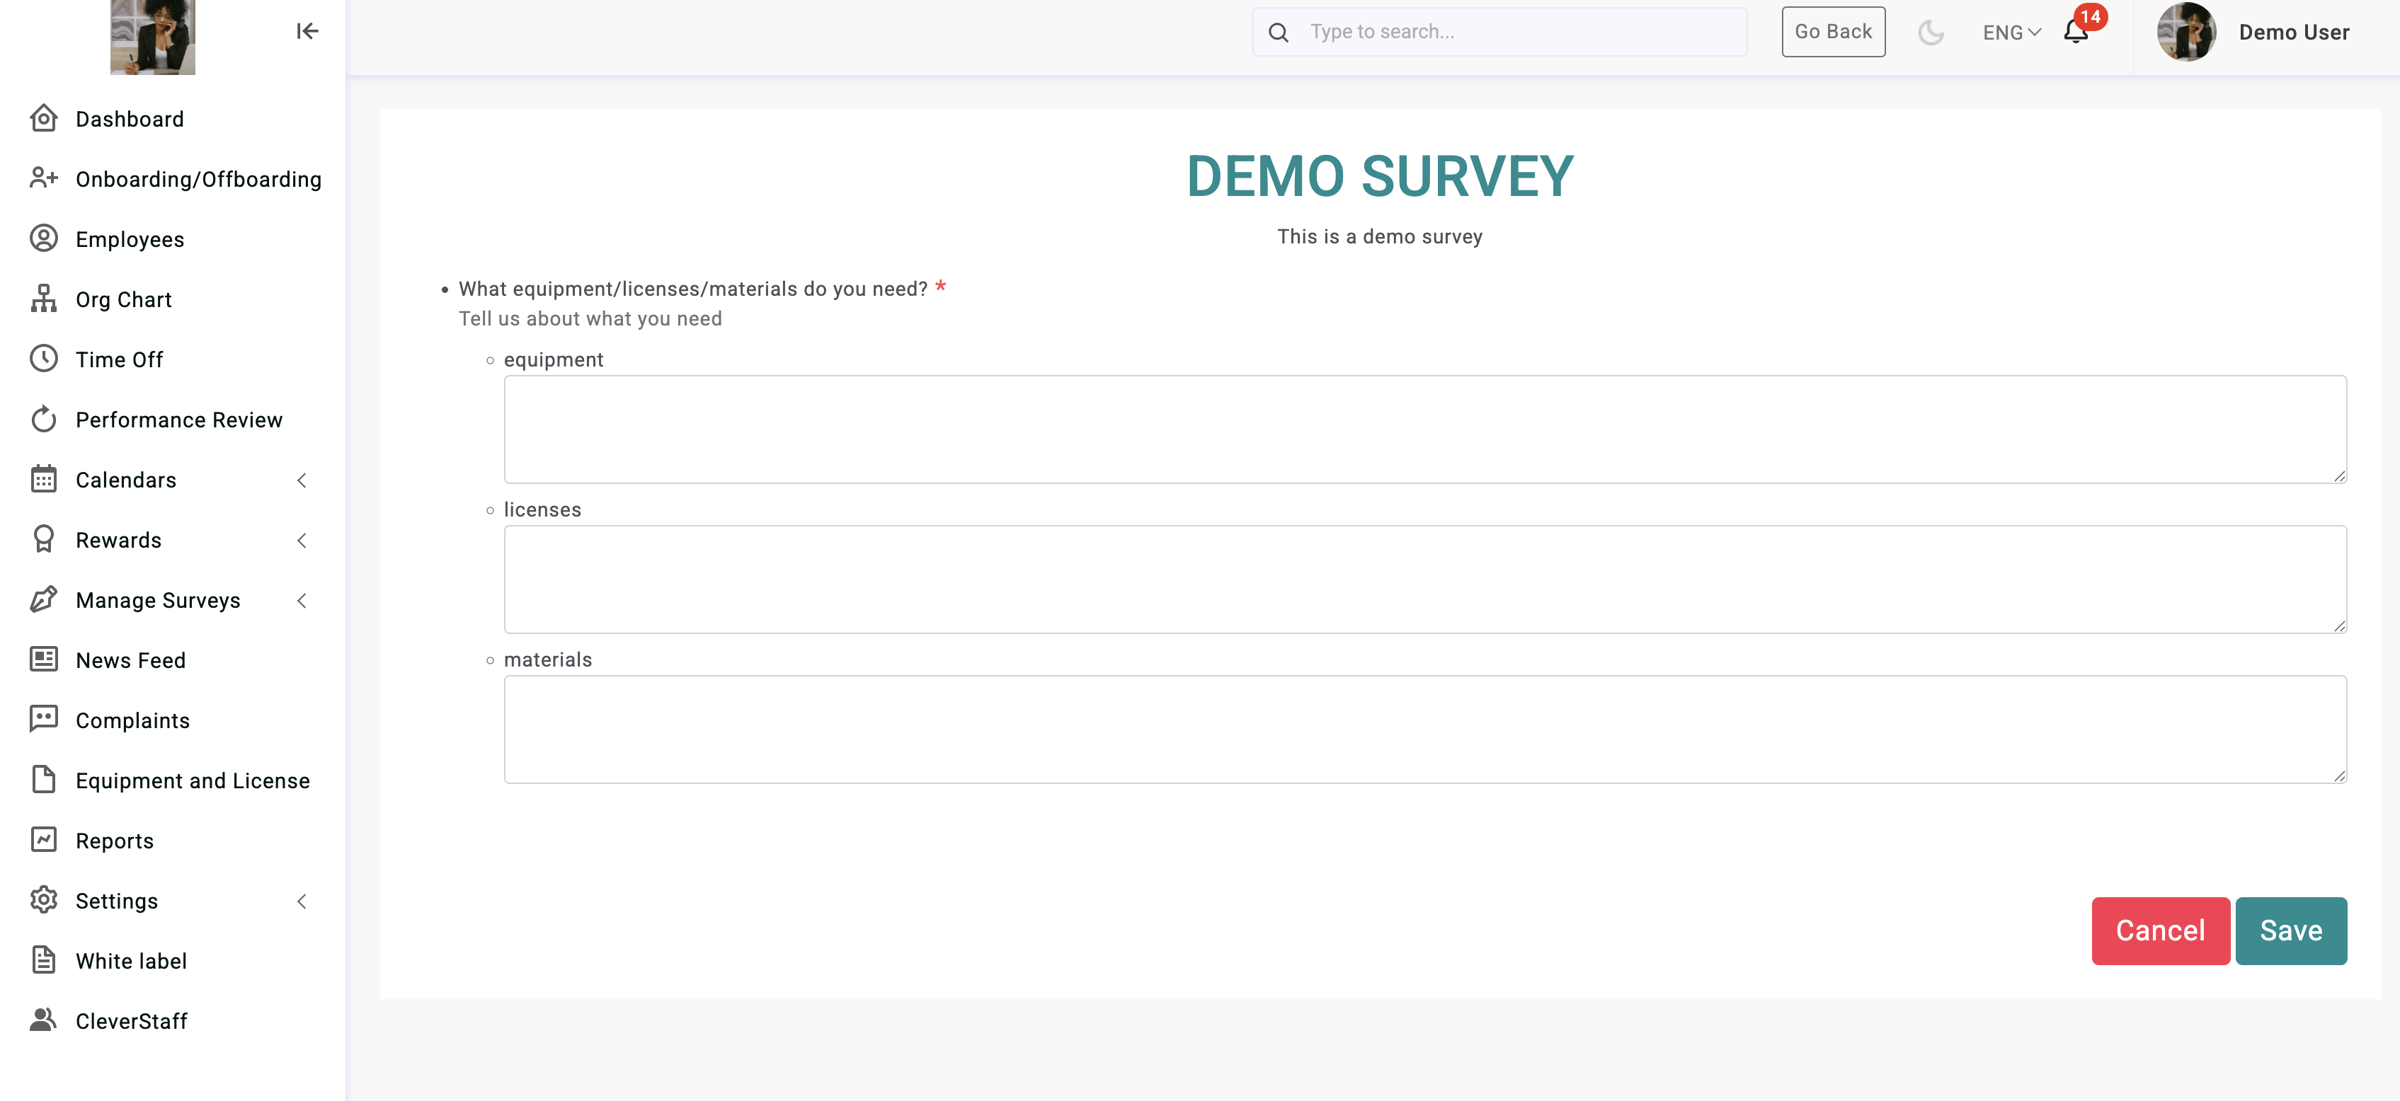Click the News Feed newspaper icon

coord(43,659)
